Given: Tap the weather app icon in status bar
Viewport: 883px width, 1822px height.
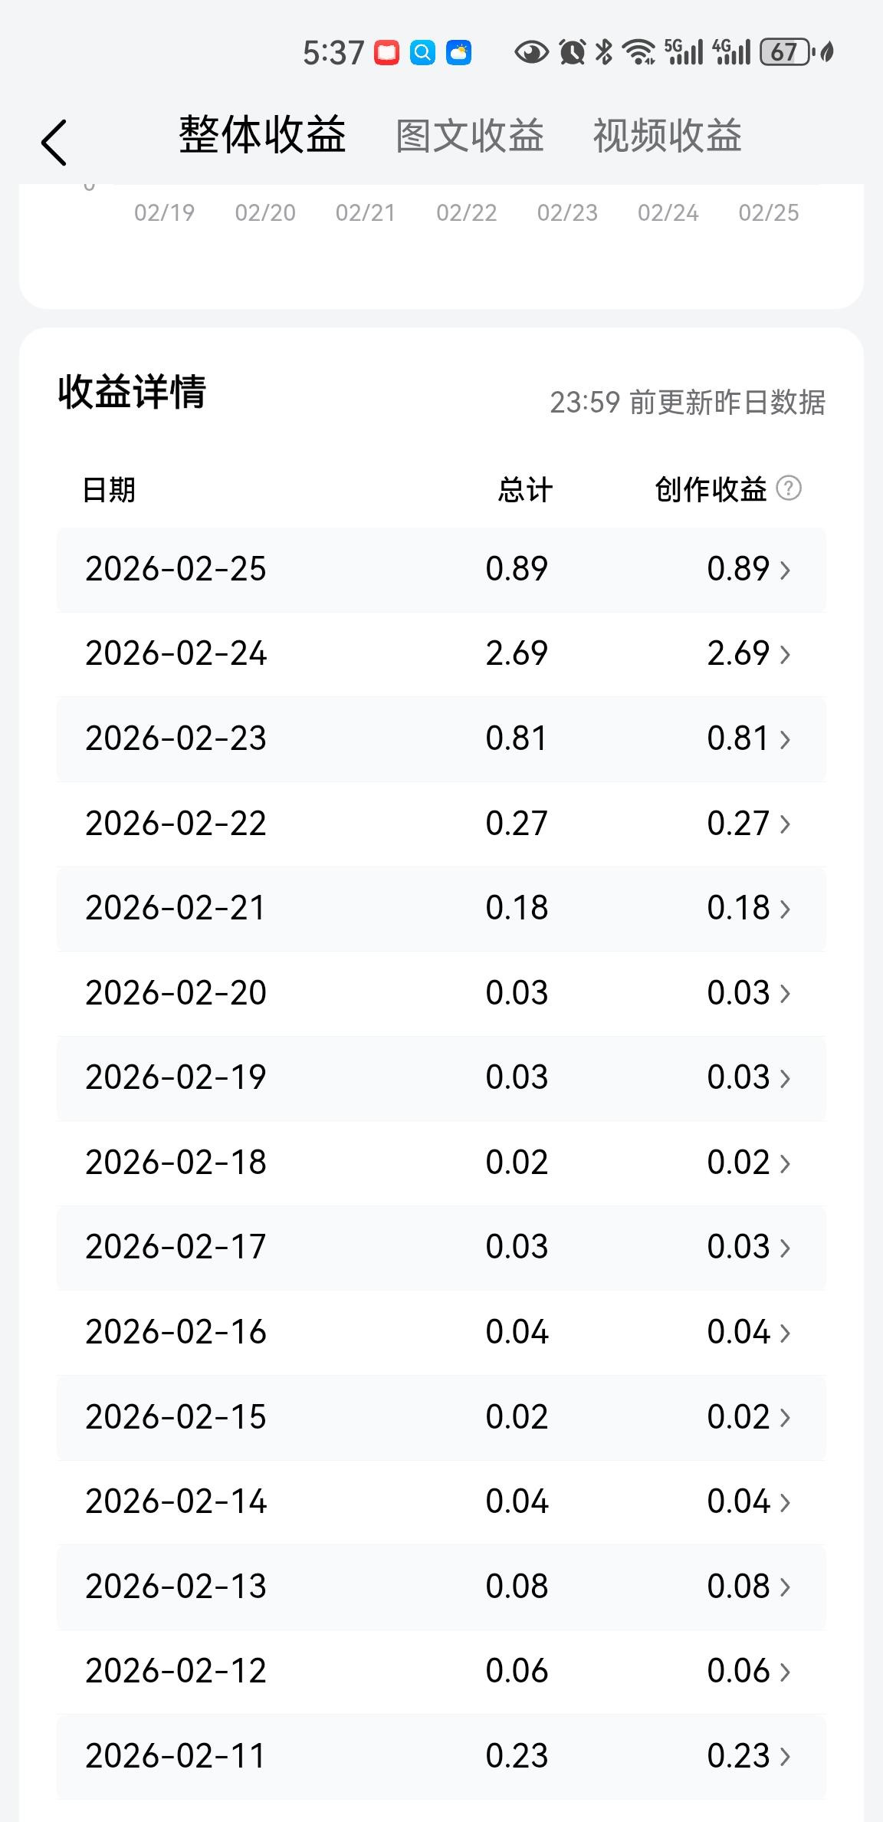Looking at the screenshot, I should pos(458,53).
